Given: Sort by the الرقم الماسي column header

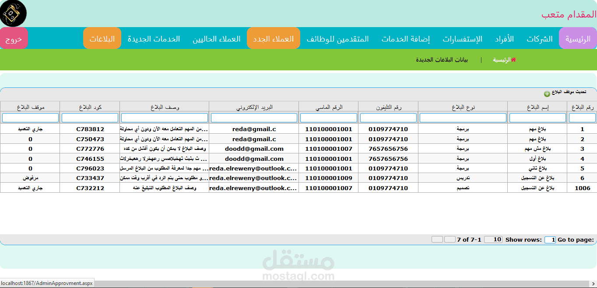Looking at the screenshot, I should (x=329, y=107).
